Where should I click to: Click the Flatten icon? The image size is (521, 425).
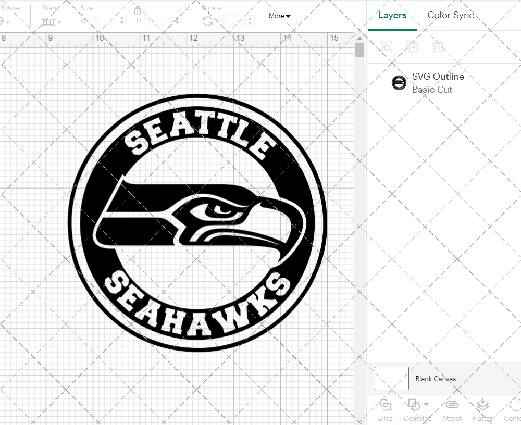482,405
